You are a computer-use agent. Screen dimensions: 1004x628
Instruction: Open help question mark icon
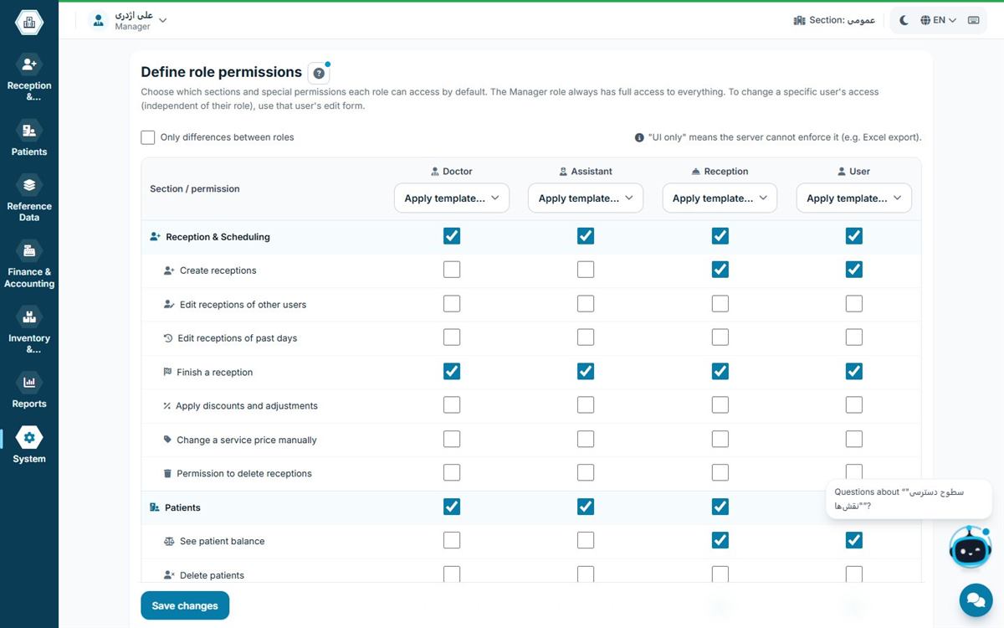tap(319, 73)
